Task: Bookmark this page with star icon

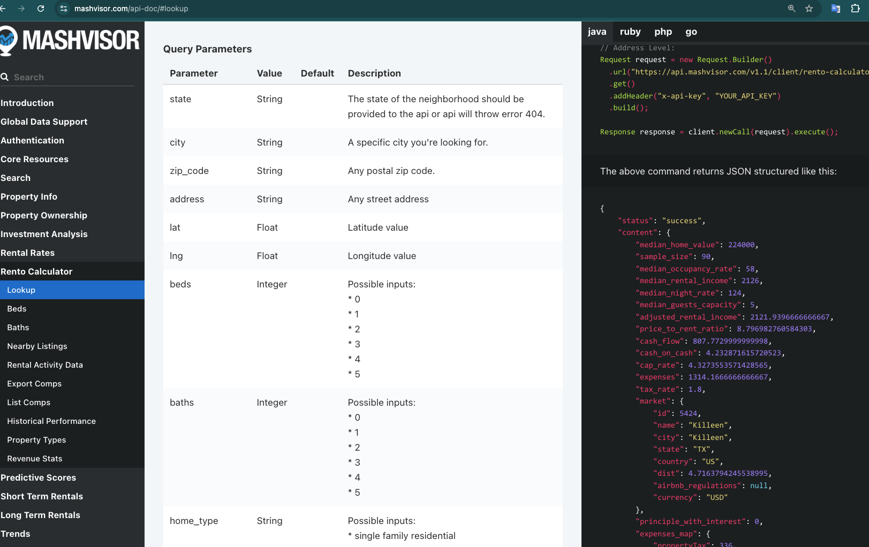Action: [809, 9]
